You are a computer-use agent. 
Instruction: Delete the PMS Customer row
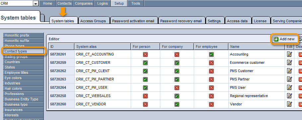300,71
